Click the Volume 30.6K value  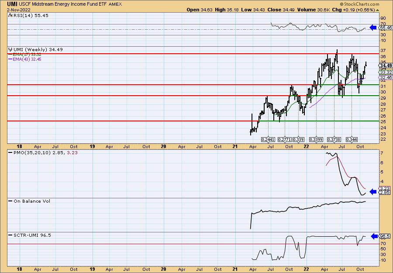click(313, 10)
